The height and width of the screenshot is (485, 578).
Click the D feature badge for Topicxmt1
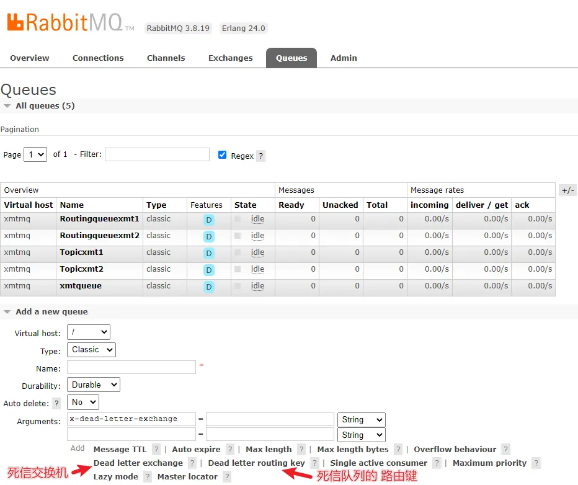pos(208,254)
